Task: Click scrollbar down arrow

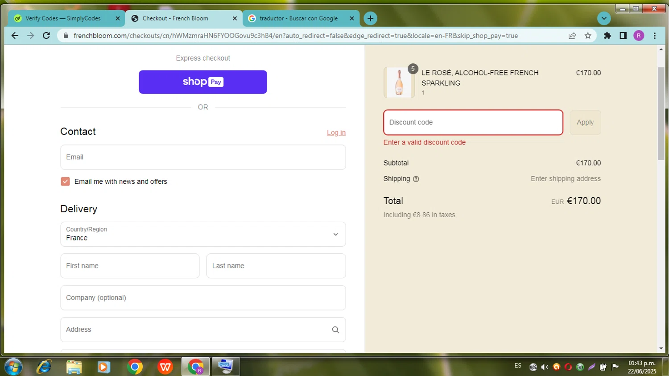Action: [661, 348]
